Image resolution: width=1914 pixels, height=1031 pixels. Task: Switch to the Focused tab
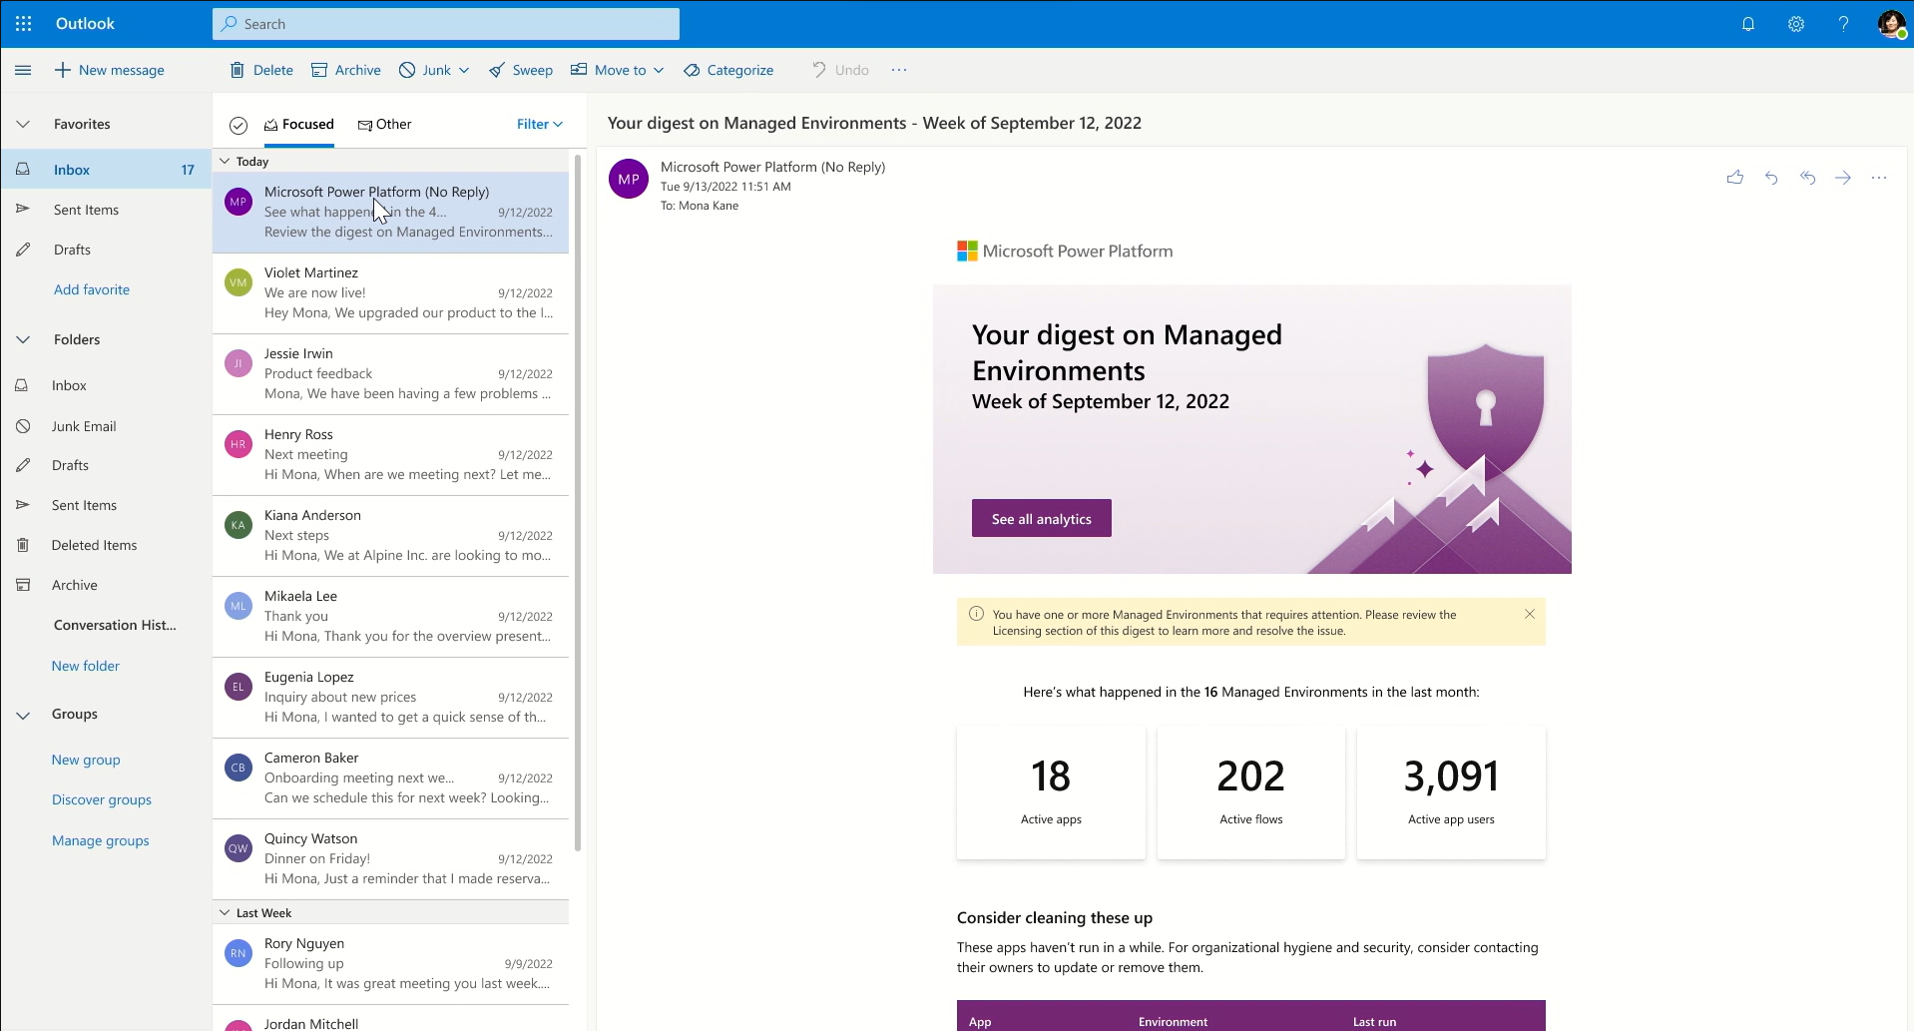(x=298, y=124)
